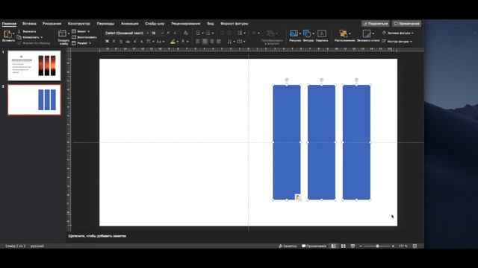Open the line spacing dropdown
Image resolution: width=478 pixels, height=268 pixels.
[x=241, y=33]
